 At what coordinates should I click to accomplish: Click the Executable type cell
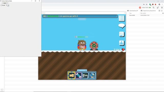(x=132, y=15)
